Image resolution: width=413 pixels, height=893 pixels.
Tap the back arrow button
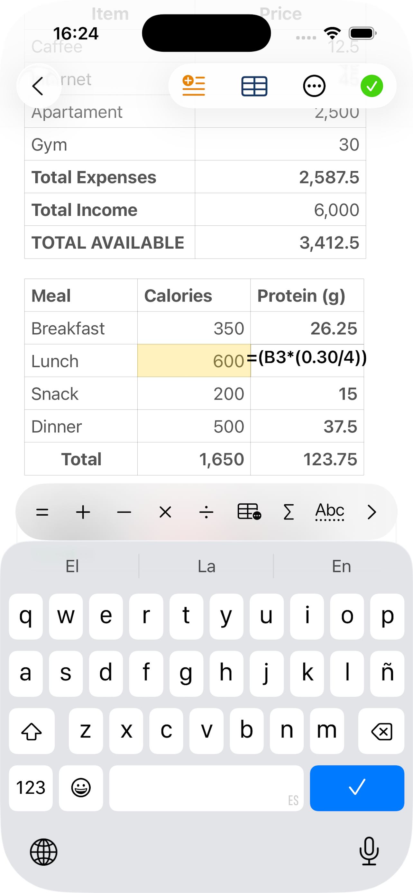[38, 86]
